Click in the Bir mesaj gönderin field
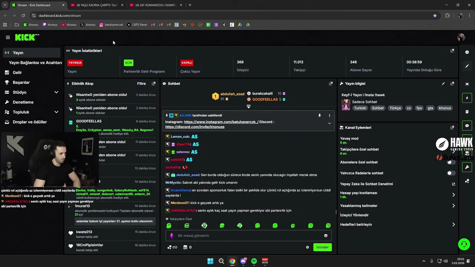 [248, 235]
